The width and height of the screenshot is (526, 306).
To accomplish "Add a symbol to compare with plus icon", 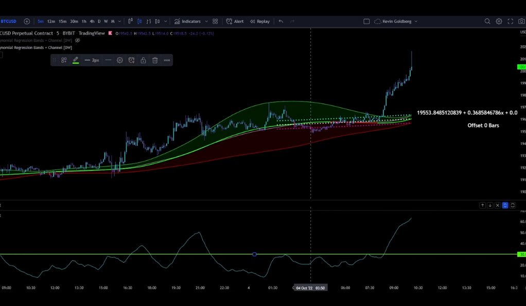I will (x=27, y=21).
